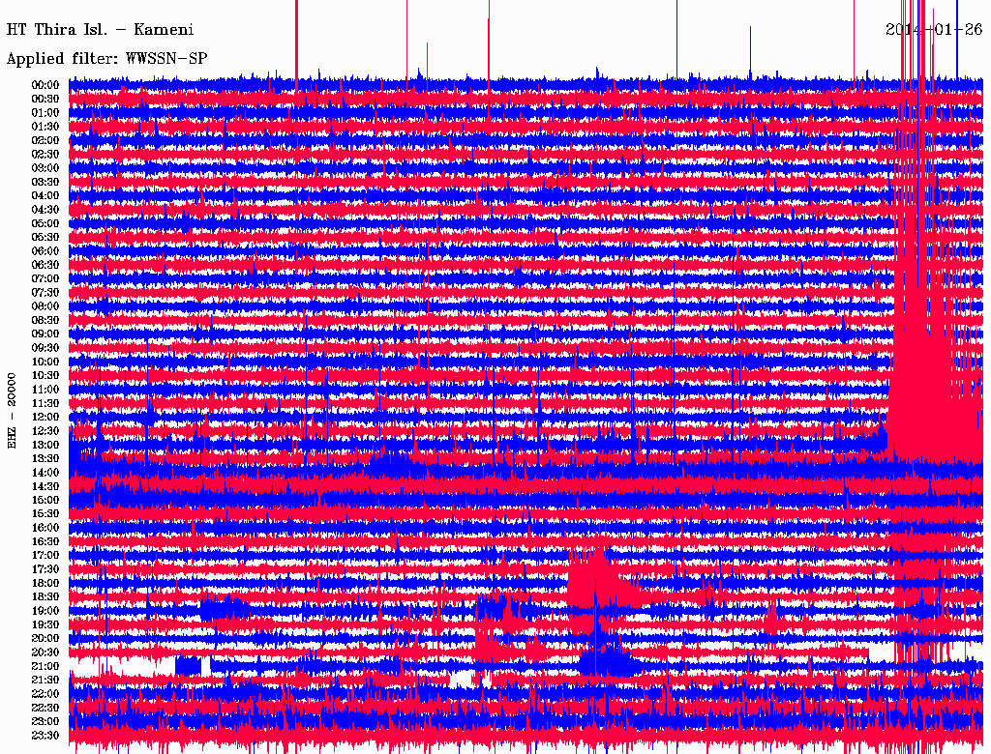
Task: Click the vertical axis label 'EHZ - 20000'
Action: click(12, 411)
